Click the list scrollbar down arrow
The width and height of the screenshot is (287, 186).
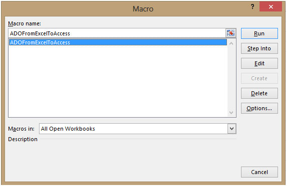[x=231, y=112]
